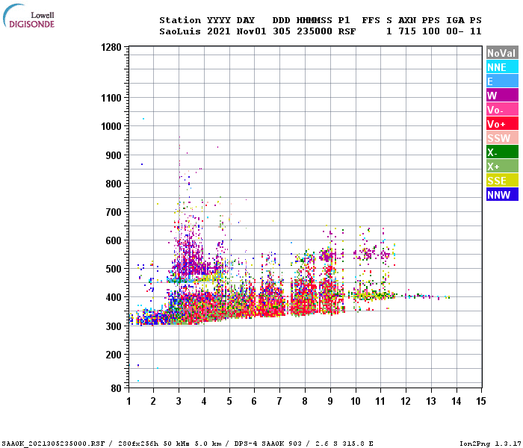Click the 700 height axis label
This screenshot has width=523, height=448.
point(114,212)
